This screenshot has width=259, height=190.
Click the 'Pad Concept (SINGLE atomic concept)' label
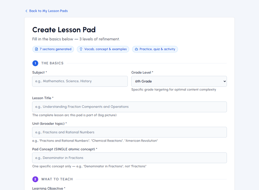(x=65, y=149)
